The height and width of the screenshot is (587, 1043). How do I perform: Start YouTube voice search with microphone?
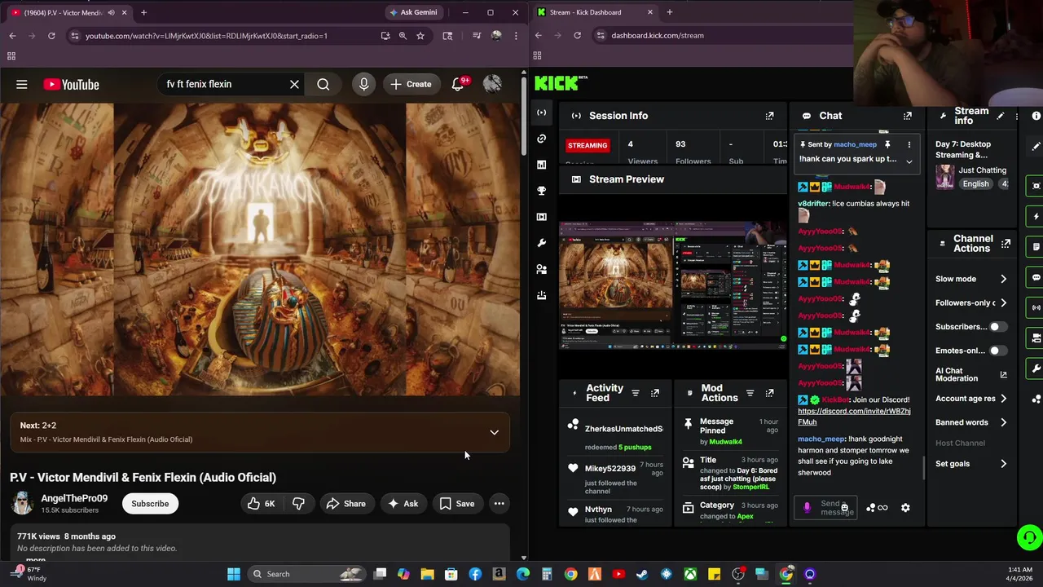pyautogui.click(x=363, y=84)
